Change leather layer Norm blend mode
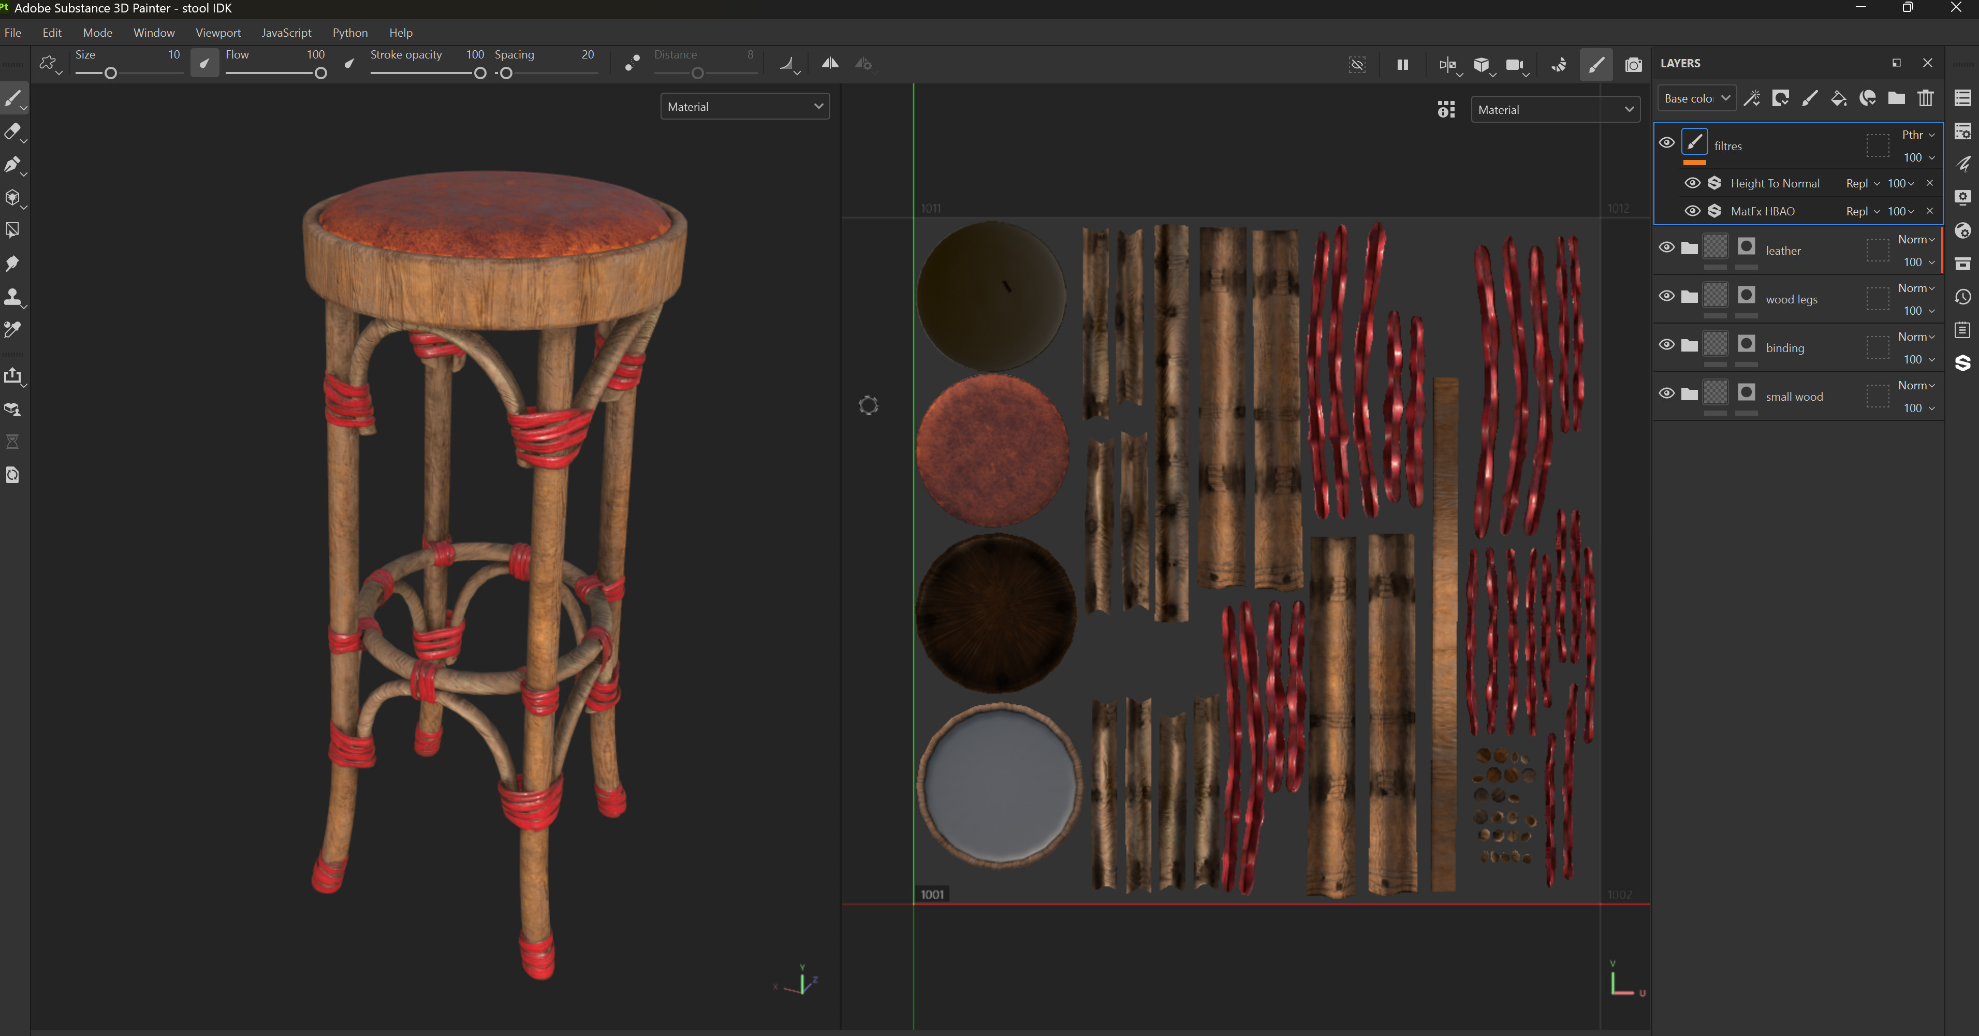Image resolution: width=1979 pixels, height=1036 pixels. pyautogui.click(x=1916, y=239)
